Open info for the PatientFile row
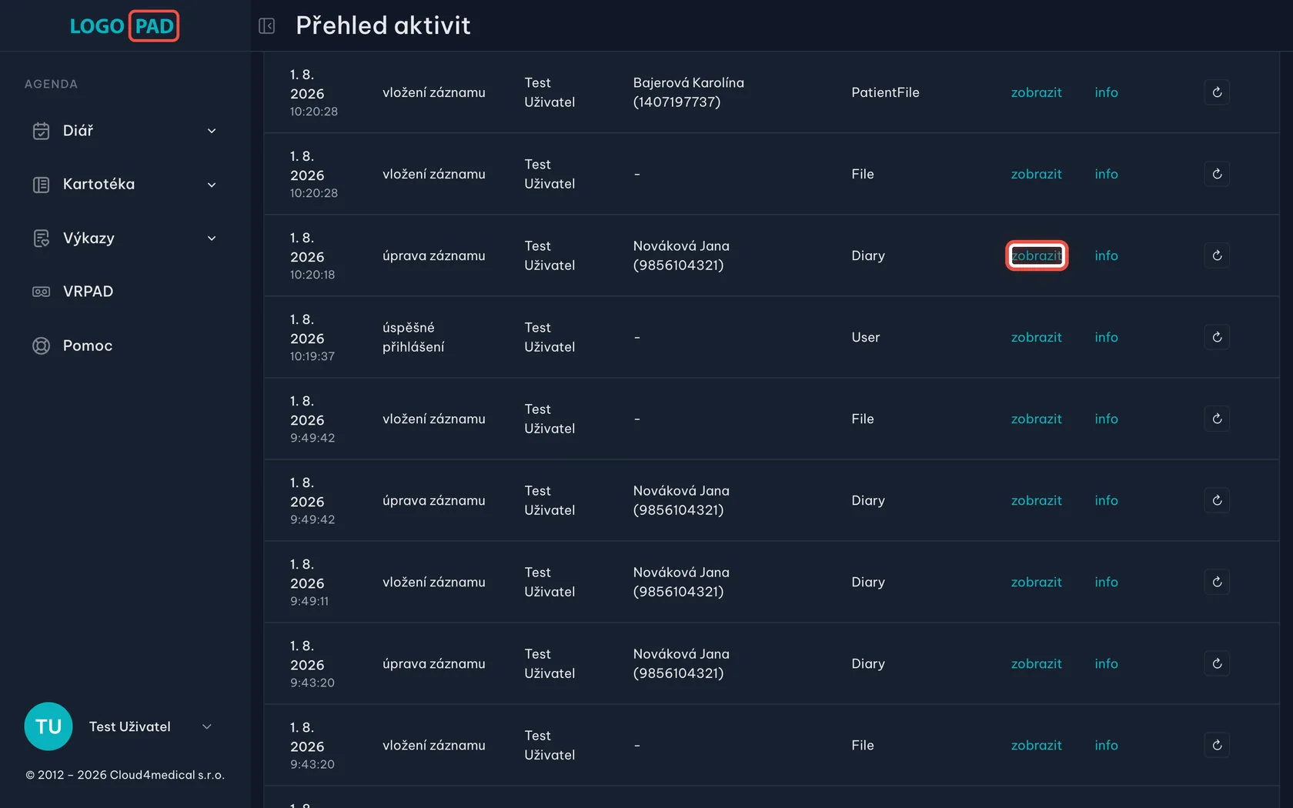The image size is (1293, 808). (x=1106, y=92)
